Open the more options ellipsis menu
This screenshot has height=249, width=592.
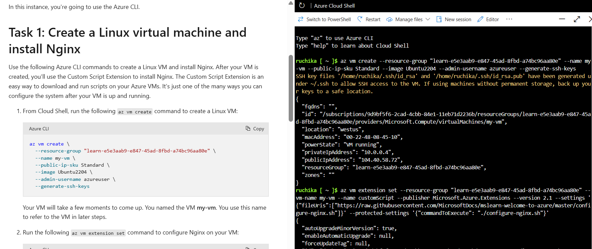(509, 19)
